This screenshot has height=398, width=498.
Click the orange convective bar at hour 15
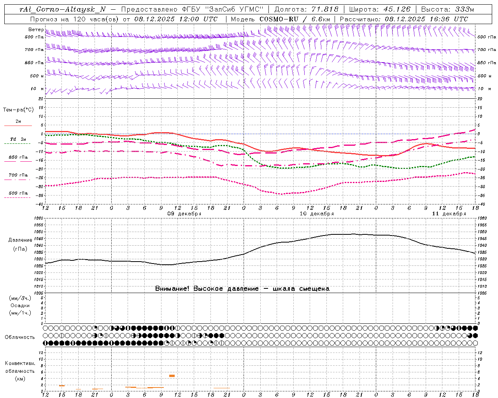pos(62,386)
